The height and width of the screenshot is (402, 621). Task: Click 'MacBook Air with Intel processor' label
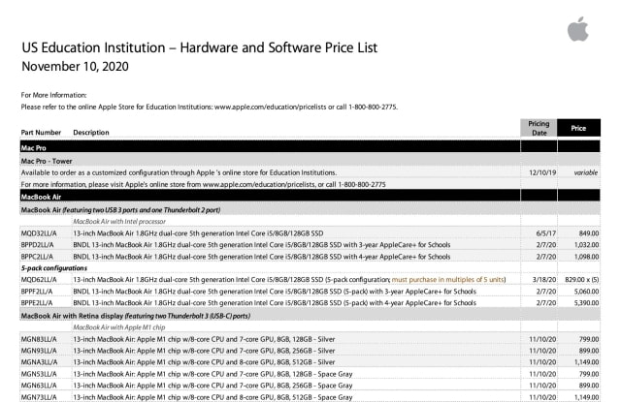[119, 222]
